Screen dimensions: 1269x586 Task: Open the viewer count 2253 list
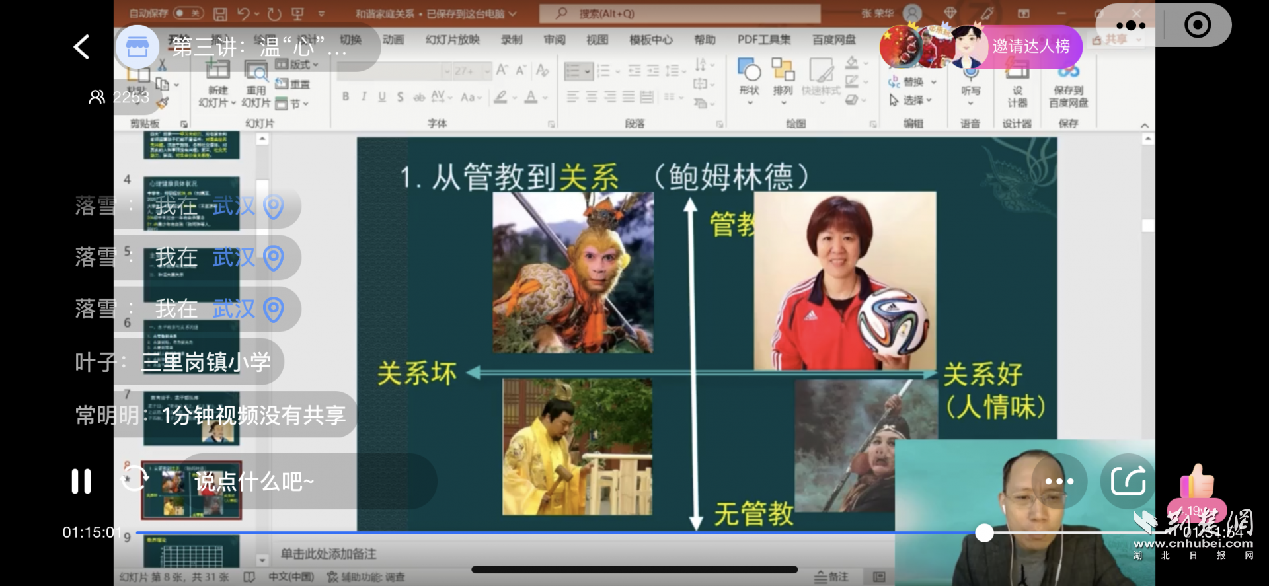tap(120, 97)
